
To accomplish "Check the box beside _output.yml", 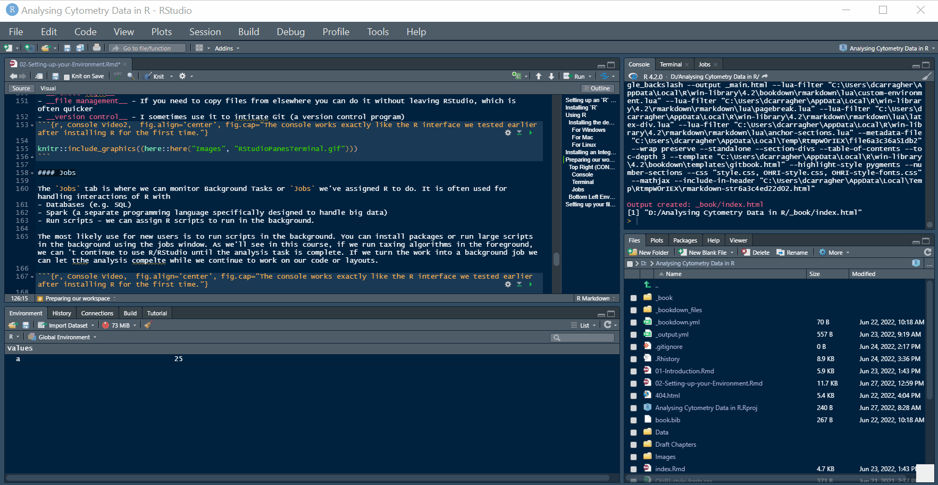I will click(x=633, y=335).
